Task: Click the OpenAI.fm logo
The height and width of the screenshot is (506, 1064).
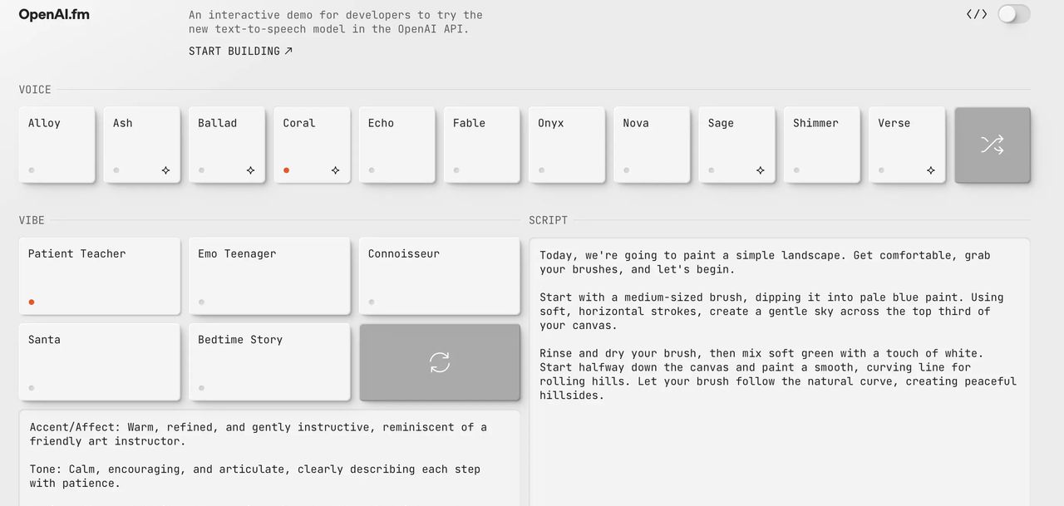Action: pyautogui.click(x=54, y=14)
